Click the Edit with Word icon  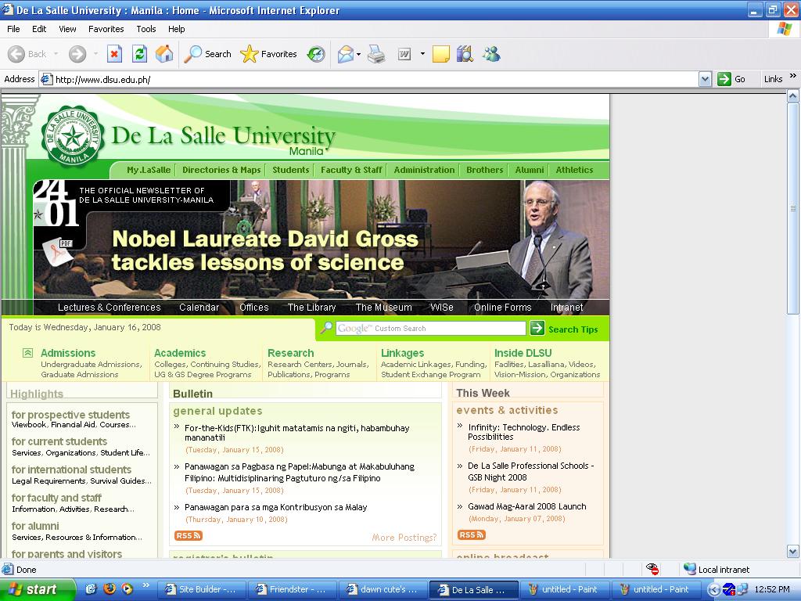tap(404, 54)
